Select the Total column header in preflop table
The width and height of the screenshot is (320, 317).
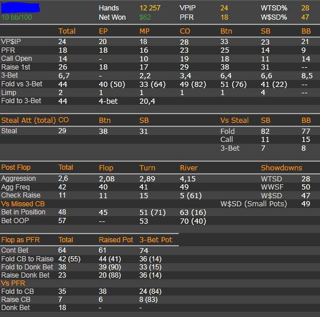67,31
